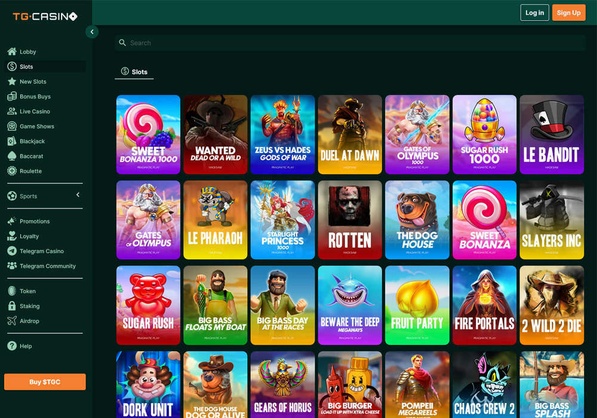The width and height of the screenshot is (597, 418).
Task: Open Starlight Princess 1000 game
Action: coord(282,220)
